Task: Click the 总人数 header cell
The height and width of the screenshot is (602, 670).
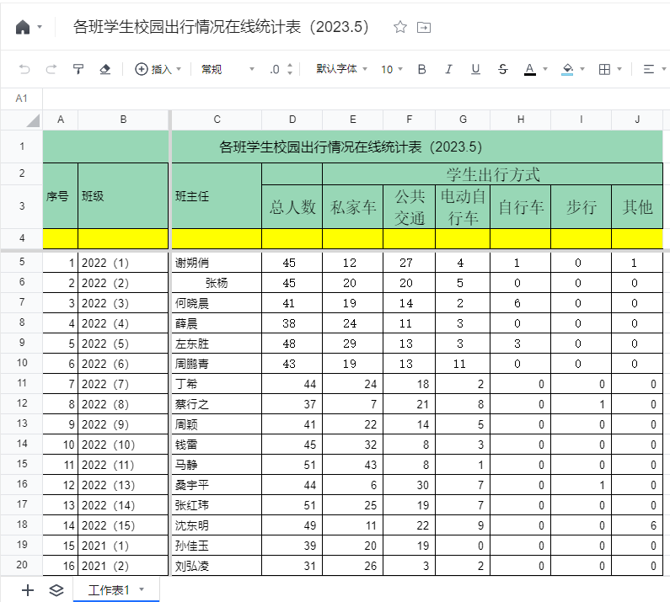Action: [x=292, y=207]
